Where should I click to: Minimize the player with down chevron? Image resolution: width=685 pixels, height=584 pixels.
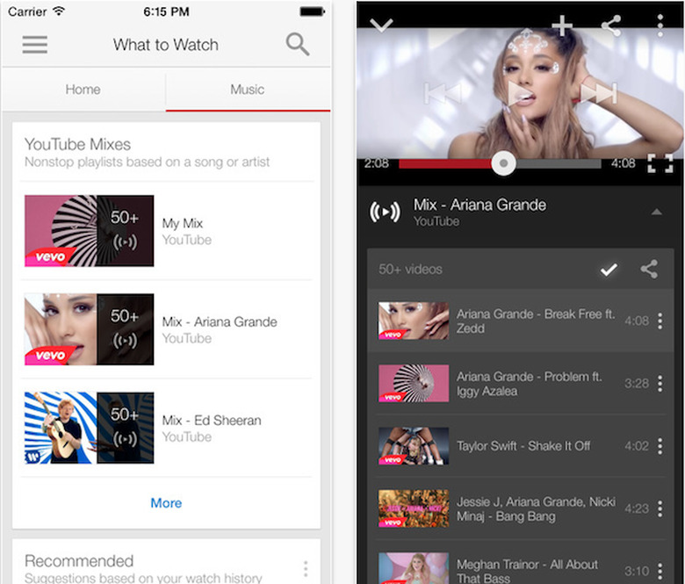coord(382,25)
